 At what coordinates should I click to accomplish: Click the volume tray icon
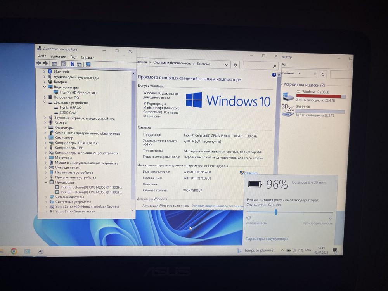click(x=301, y=250)
